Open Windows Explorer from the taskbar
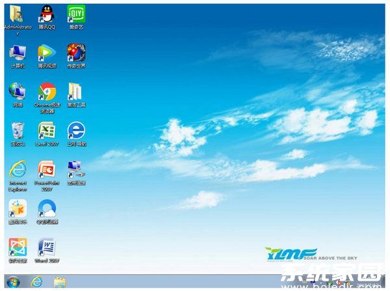Image resolution: width=390 pixels, height=291 pixels. click(x=60, y=283)
